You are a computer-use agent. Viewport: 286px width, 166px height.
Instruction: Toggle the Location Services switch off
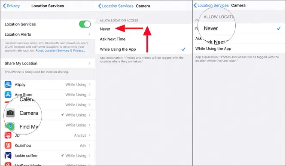pos(85,24)
